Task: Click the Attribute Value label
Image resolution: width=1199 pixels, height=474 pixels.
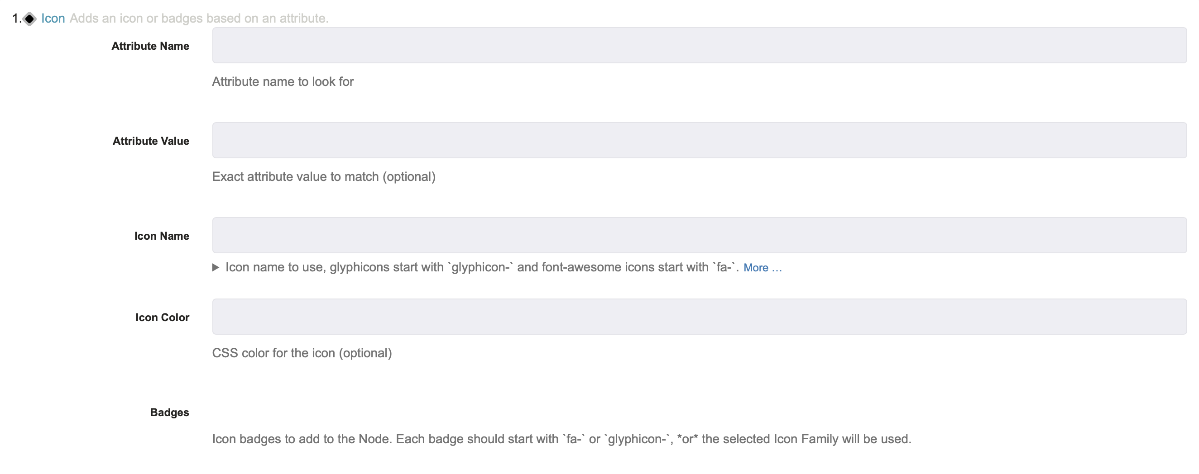Action: (x=151, y=141)
